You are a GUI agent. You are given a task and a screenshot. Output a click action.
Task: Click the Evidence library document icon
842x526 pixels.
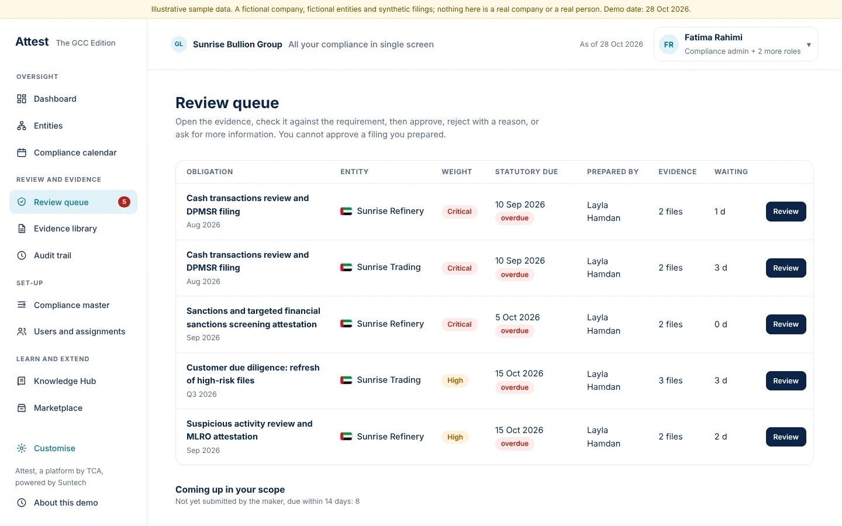[22, 229]
